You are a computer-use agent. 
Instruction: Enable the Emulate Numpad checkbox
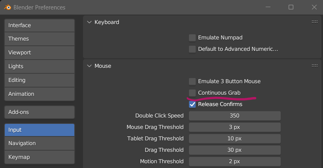193,38
